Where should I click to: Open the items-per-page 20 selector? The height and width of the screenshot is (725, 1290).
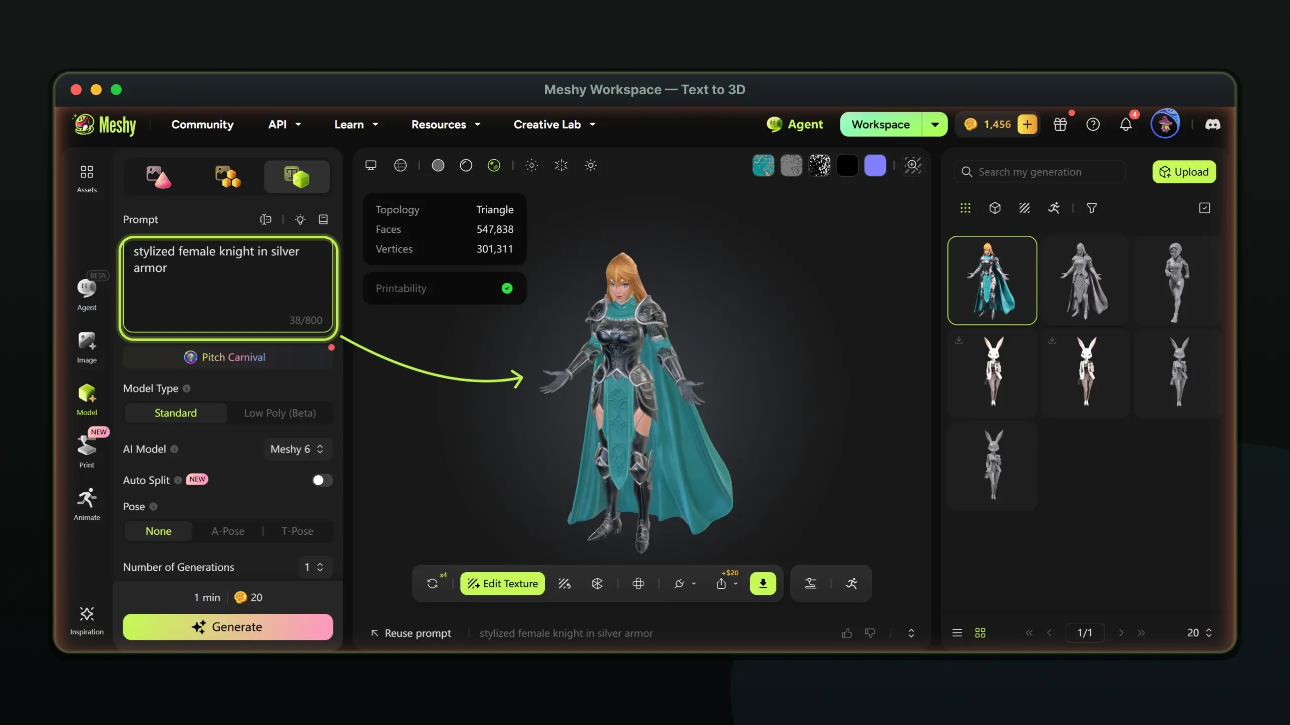click(x=1199, y=633)
